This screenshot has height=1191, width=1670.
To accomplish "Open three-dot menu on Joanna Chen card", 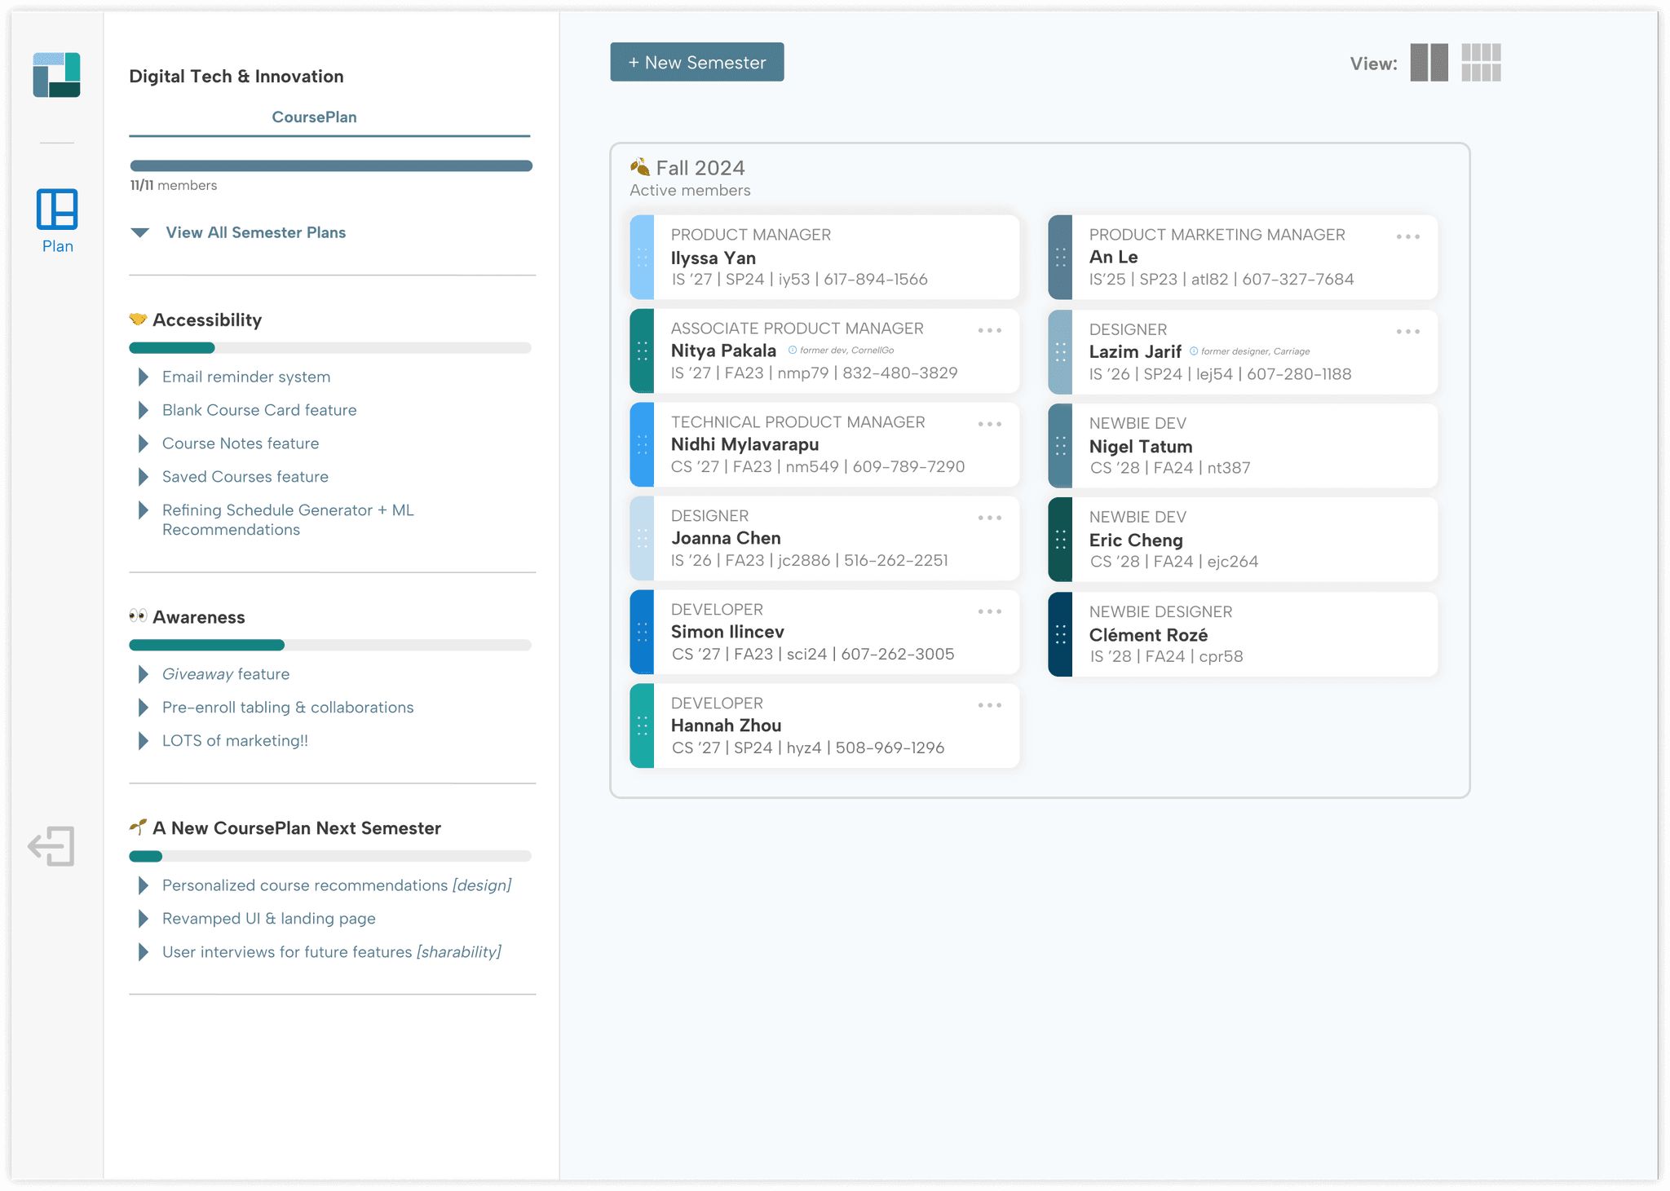I will (989, 518).
